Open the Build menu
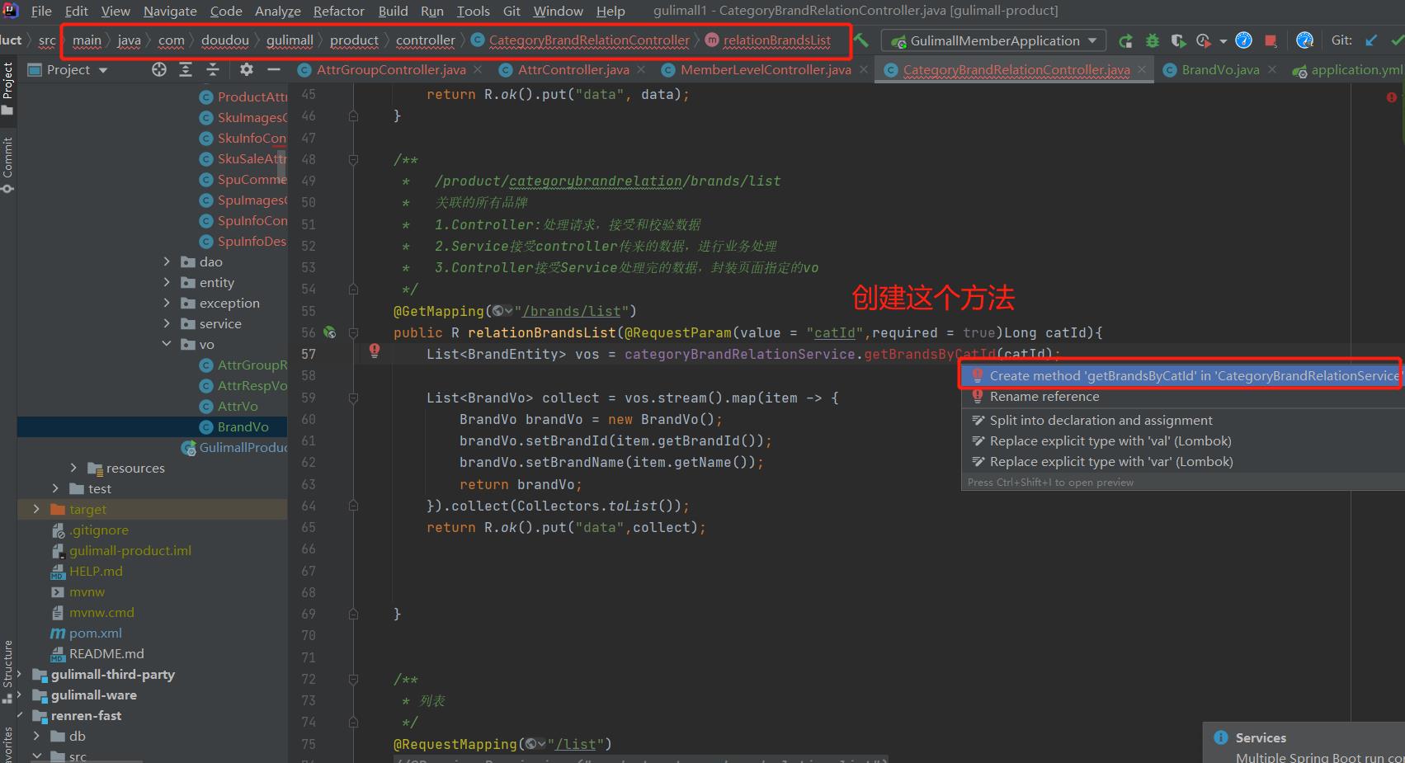The width and height of the screenshot is (1405, 763). [393, 11]
